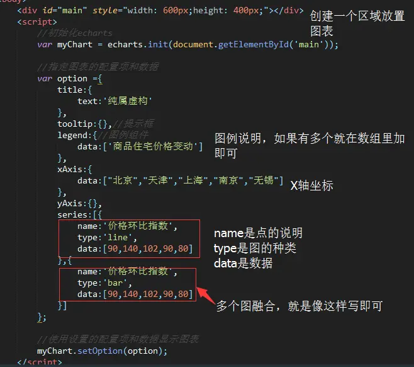The image size is (414, 367).
Task: Click the "setOption" method name
Action: (100, 351)
